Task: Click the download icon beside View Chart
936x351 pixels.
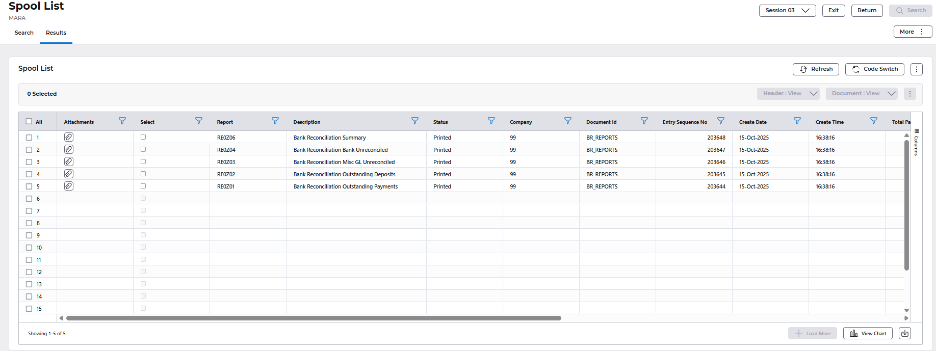Action: (x=904, y=333)
